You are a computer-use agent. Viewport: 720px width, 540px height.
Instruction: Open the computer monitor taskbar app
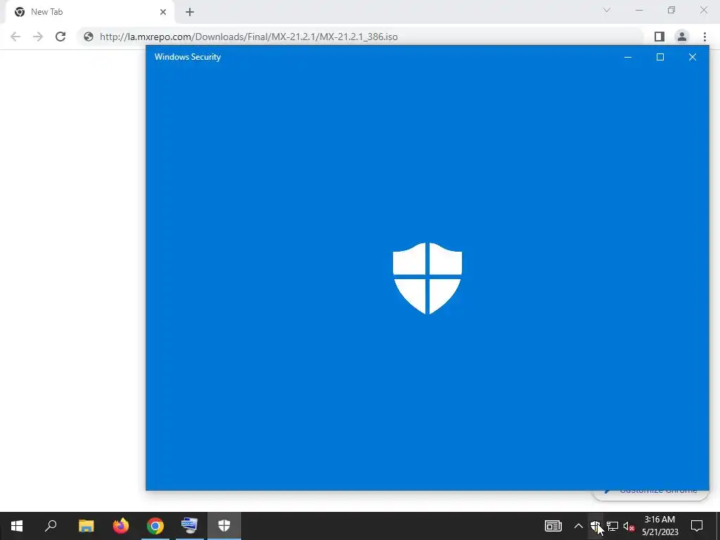[x=189, y=526]
